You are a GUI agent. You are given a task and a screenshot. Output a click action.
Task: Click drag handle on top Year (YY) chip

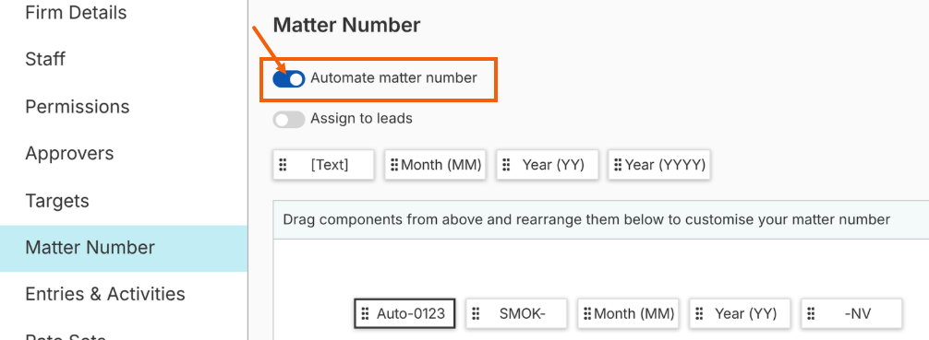507,165
